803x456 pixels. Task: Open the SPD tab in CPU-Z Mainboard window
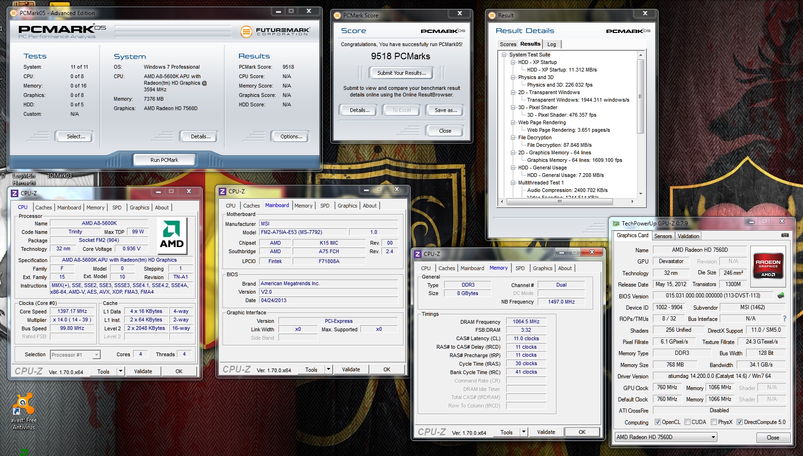pyautogui.click(x=325, y=206)
